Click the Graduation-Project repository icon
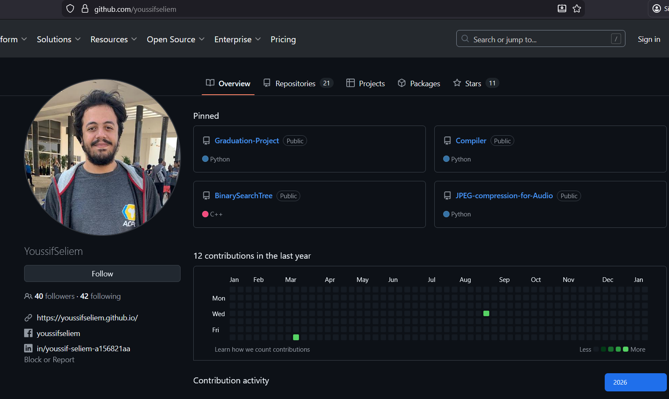Viewport: 669px width, 399px height. (206, 141)
